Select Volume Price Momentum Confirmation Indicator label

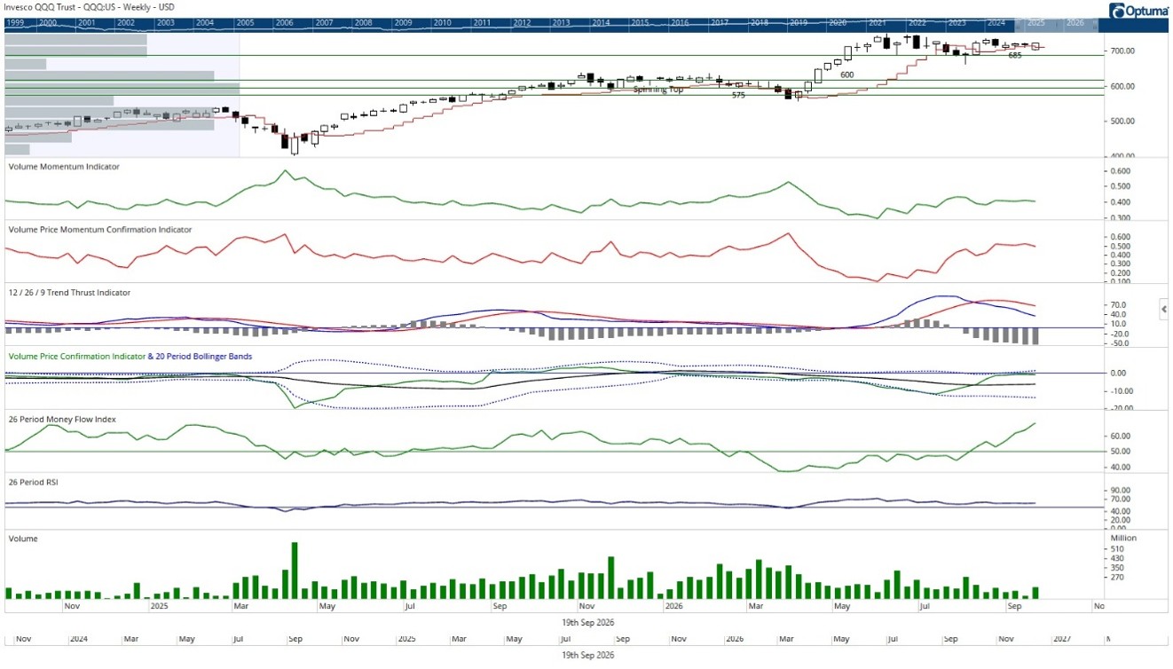[99, 230]
